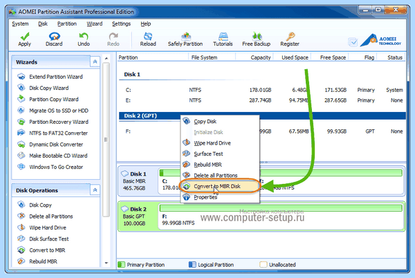Choose Delete all Partitions in Disk Operations panel
This screenshot has width=415, height=278.
click(x=45, y=216)
